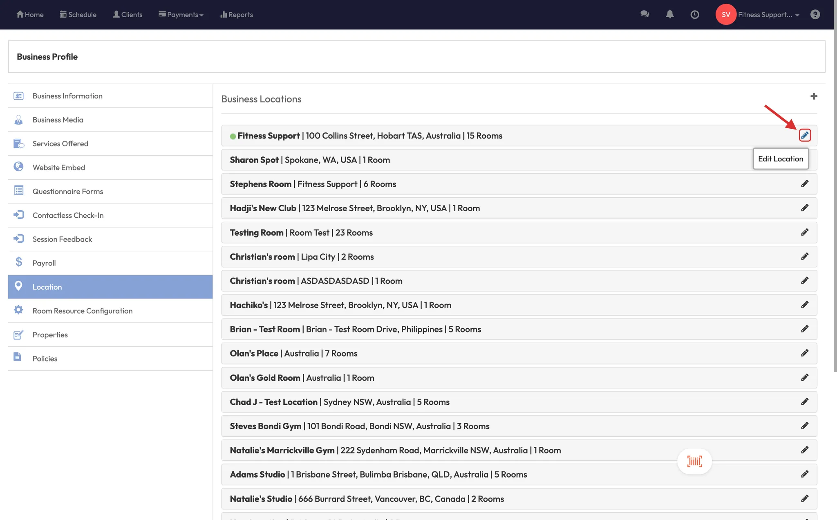The height and width of the screenshot is (520, 837).
Task: Click the SV profile avatar
Action: tap(725, 15)
